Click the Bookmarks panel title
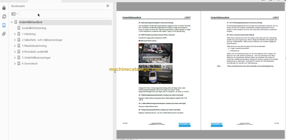286x140 pixels. [x=18, y=6]
